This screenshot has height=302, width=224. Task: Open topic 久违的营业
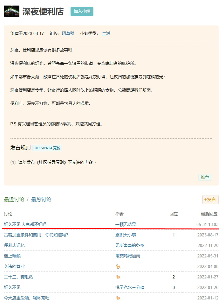pyautogui.click(x=14, y=267)
